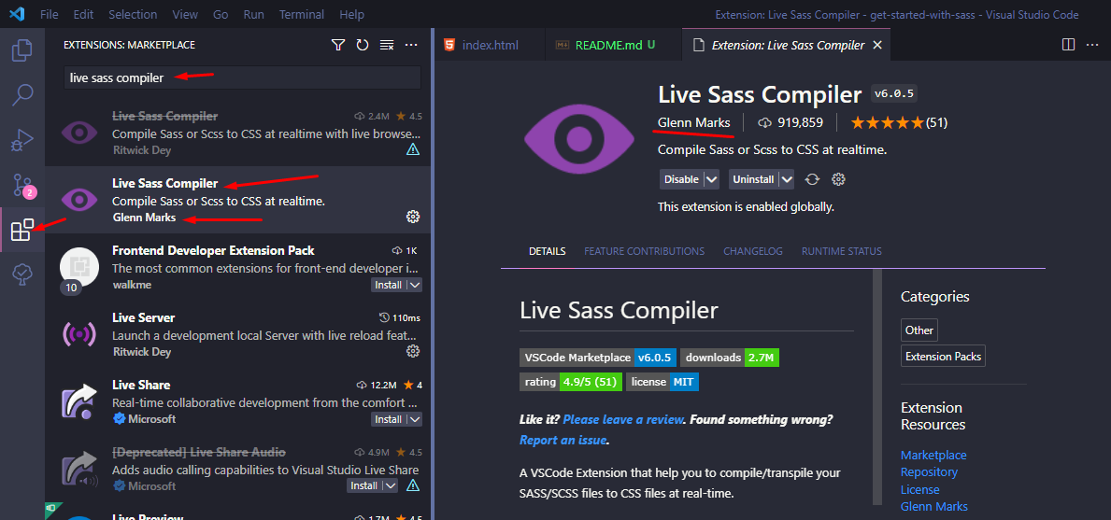Click the filter extensions funnel icon
Image resolution: width=1111 pixels, height=520 pixels.
[x=338, y=46]
